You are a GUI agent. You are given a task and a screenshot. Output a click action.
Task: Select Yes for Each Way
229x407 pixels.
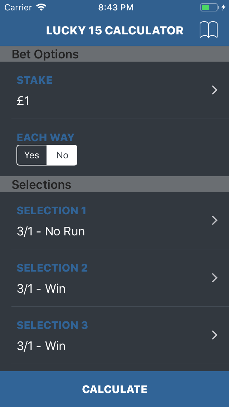click(x=31, y=155)
